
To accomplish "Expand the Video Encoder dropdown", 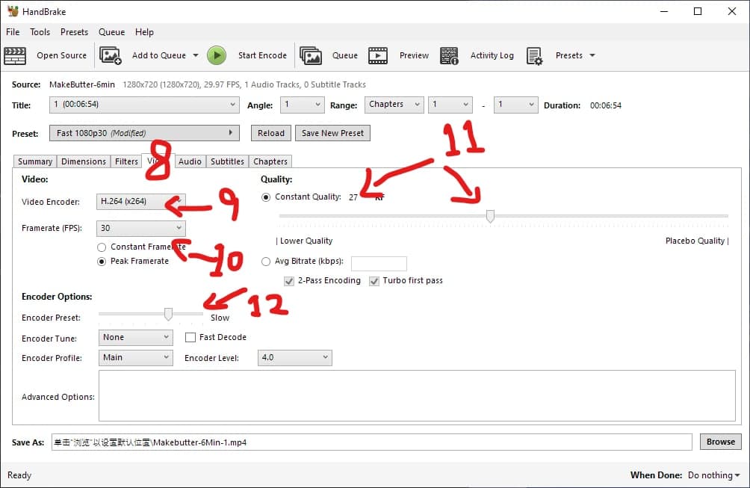I will 141,202.
